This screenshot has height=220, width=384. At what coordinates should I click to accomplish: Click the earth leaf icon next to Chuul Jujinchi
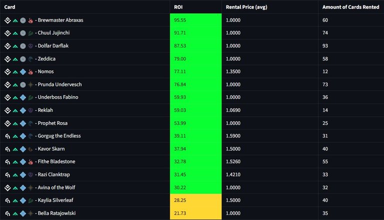click(x=30, y=33)
